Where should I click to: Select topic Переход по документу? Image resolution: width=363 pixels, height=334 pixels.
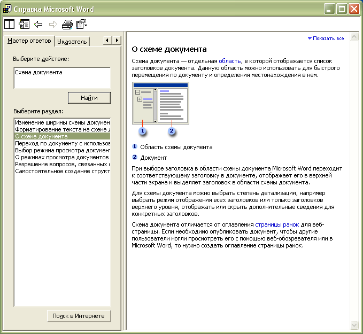[x=62, y=143]
